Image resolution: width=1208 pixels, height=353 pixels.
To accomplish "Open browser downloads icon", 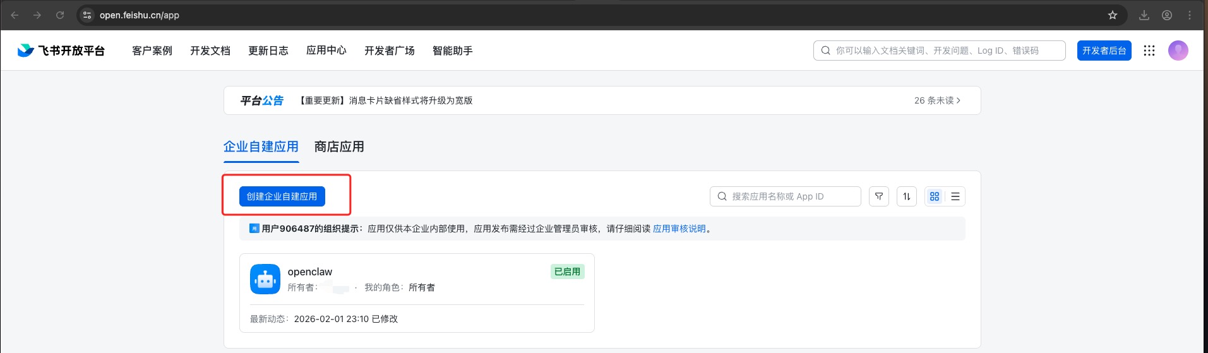I will 1144,15.
